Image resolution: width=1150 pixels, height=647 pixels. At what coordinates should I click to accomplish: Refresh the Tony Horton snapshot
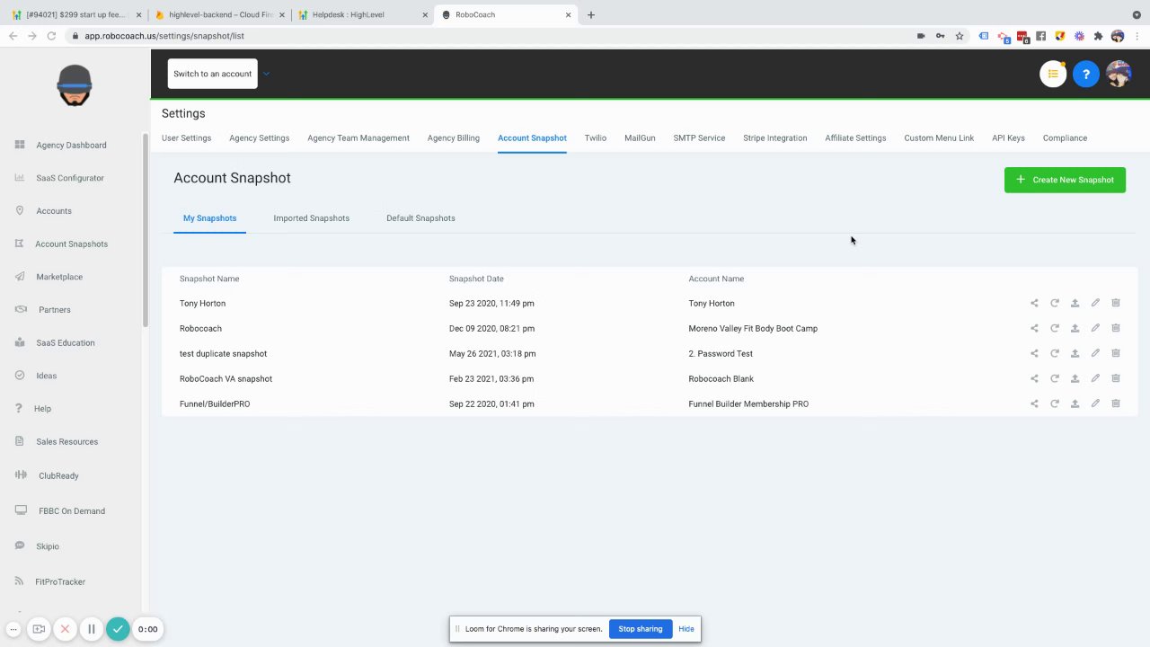tap(1055, 303)
